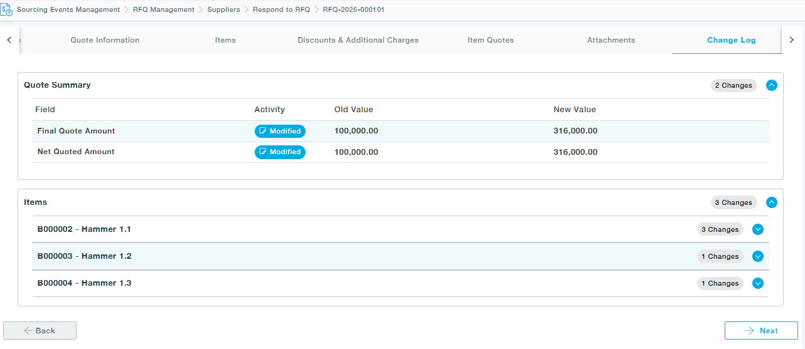
Task: Open RFQ Management breadcrumb link
Action: click(x=163, y=10)
